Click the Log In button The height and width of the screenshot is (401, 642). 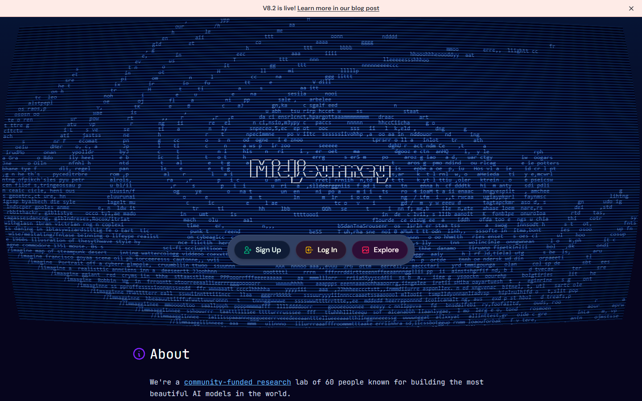pos(321,250)
